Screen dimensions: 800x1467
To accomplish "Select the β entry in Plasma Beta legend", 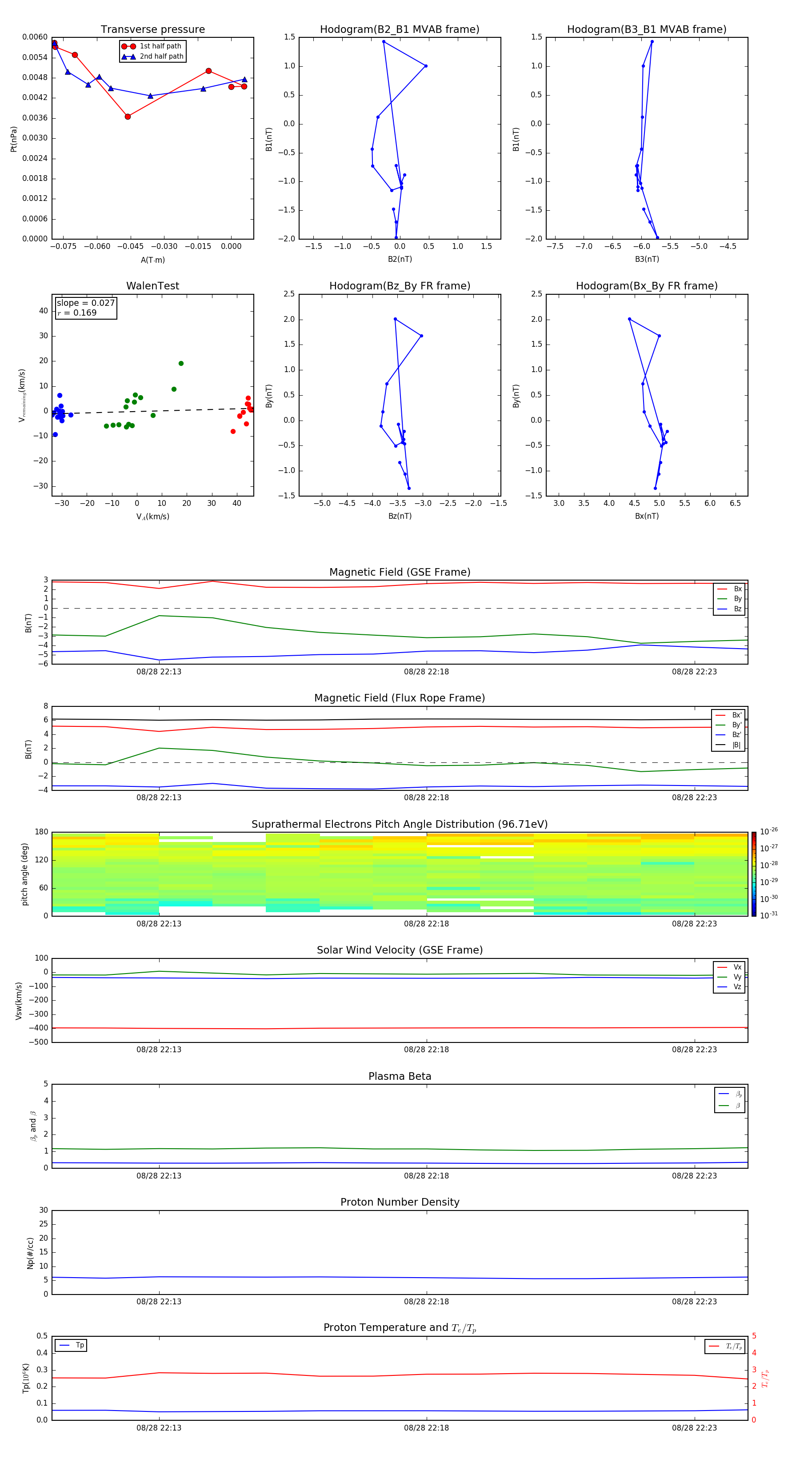I will click(x=730, y=1106).
